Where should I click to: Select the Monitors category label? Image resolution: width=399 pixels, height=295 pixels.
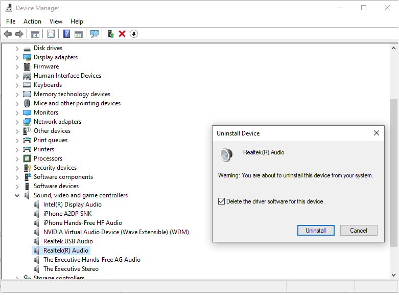(46, 112)
